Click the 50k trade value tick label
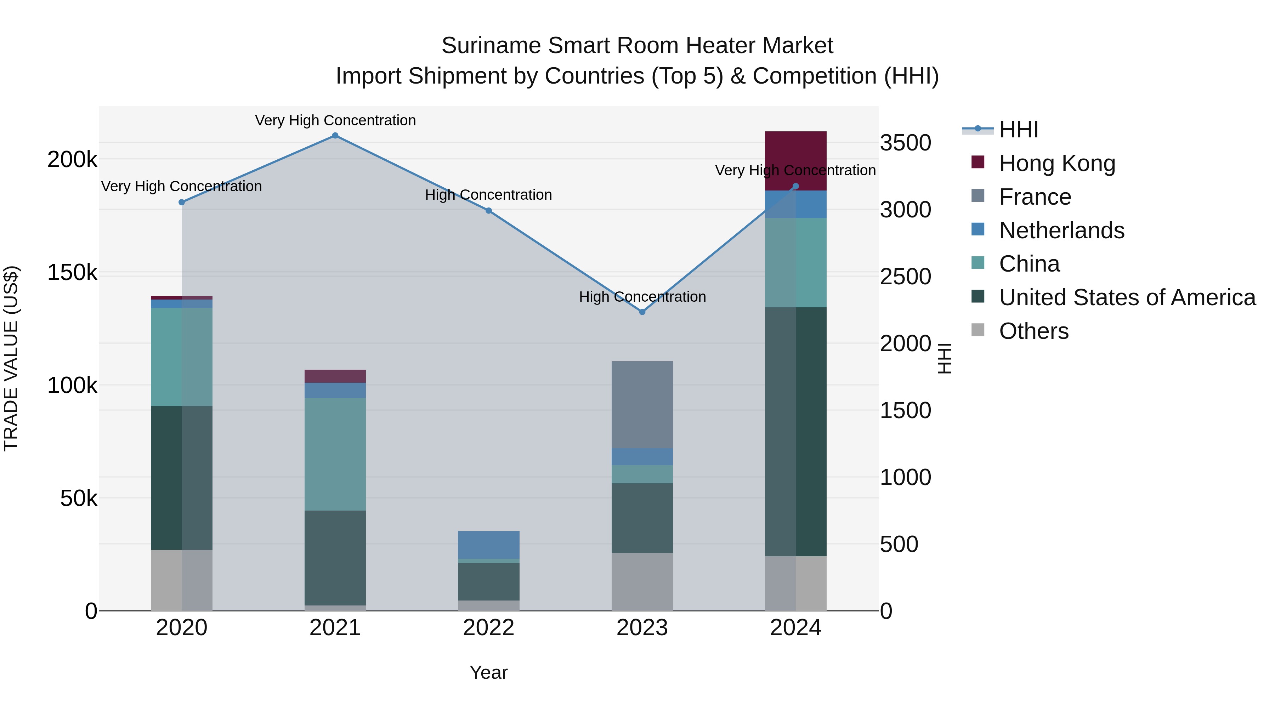1275x717 pixels. pyautogui.click(x=79, y=498)
